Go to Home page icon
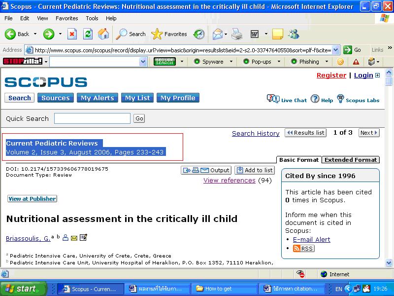The height and width of the screenshot is (296, 394). click(x=103, y=34)
